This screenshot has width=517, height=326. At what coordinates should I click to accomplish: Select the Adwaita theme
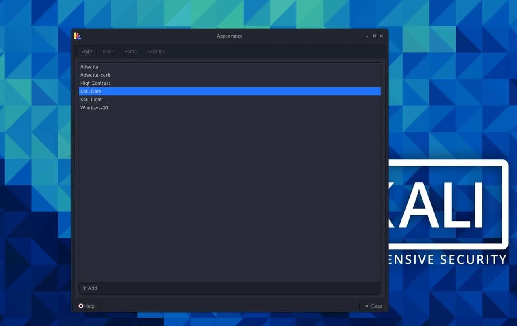(x=230, y=67)
